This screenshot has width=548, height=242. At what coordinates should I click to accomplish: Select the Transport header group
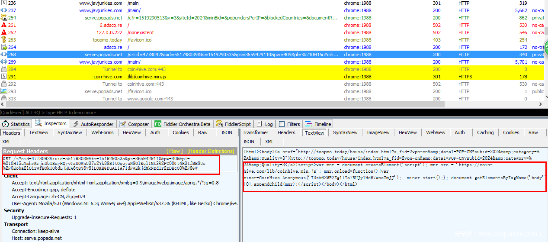click(16, 224)
